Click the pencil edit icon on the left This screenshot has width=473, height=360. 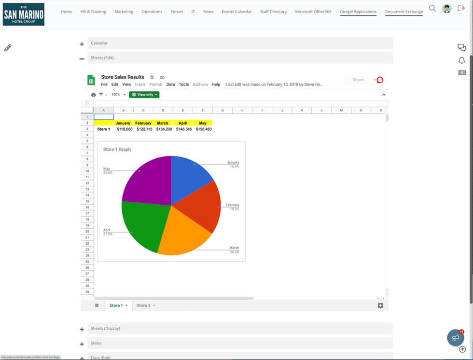pos(7,47)
